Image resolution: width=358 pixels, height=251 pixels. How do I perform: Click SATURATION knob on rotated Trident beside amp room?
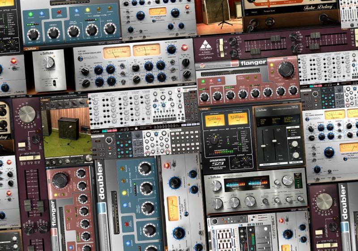point(36,139)
